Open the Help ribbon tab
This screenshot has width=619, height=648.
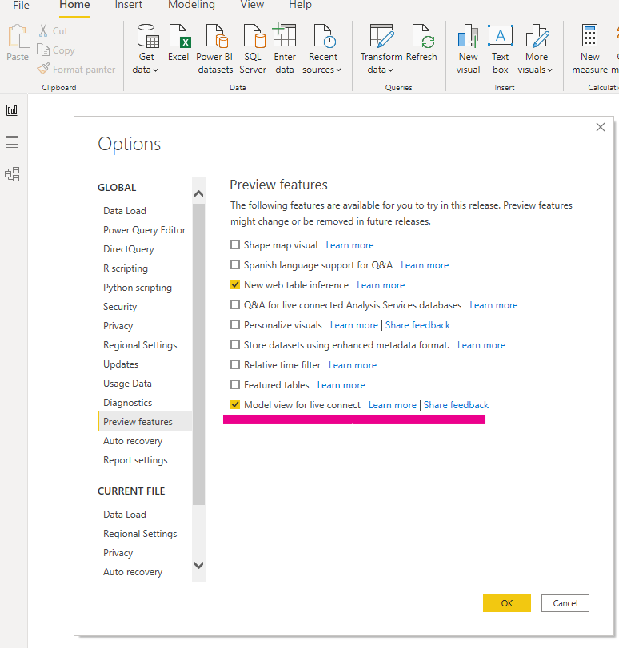coord(301,5)
